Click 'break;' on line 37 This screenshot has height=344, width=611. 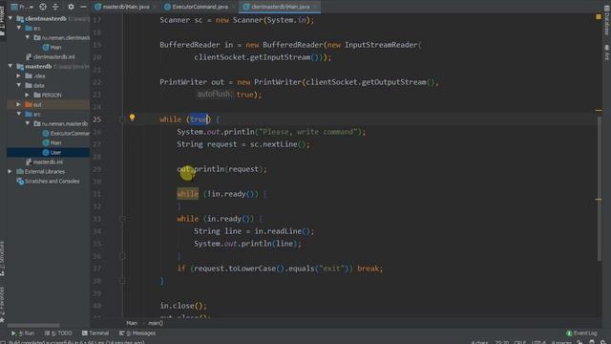coord(369,269)
